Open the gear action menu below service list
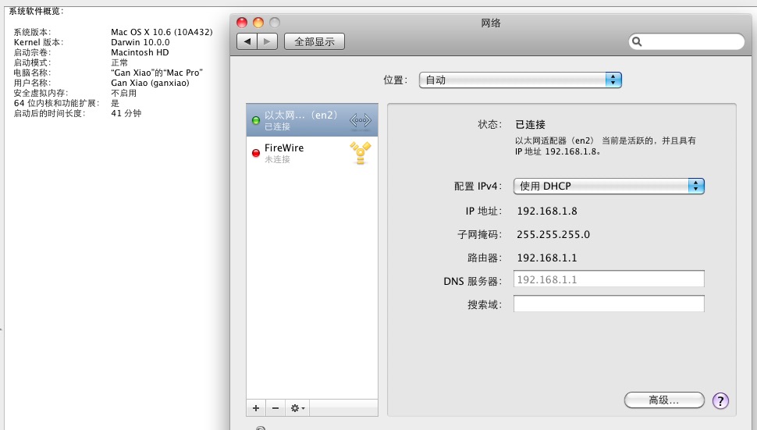The width and height of the screenshot is (757, 430). (297, 408)
